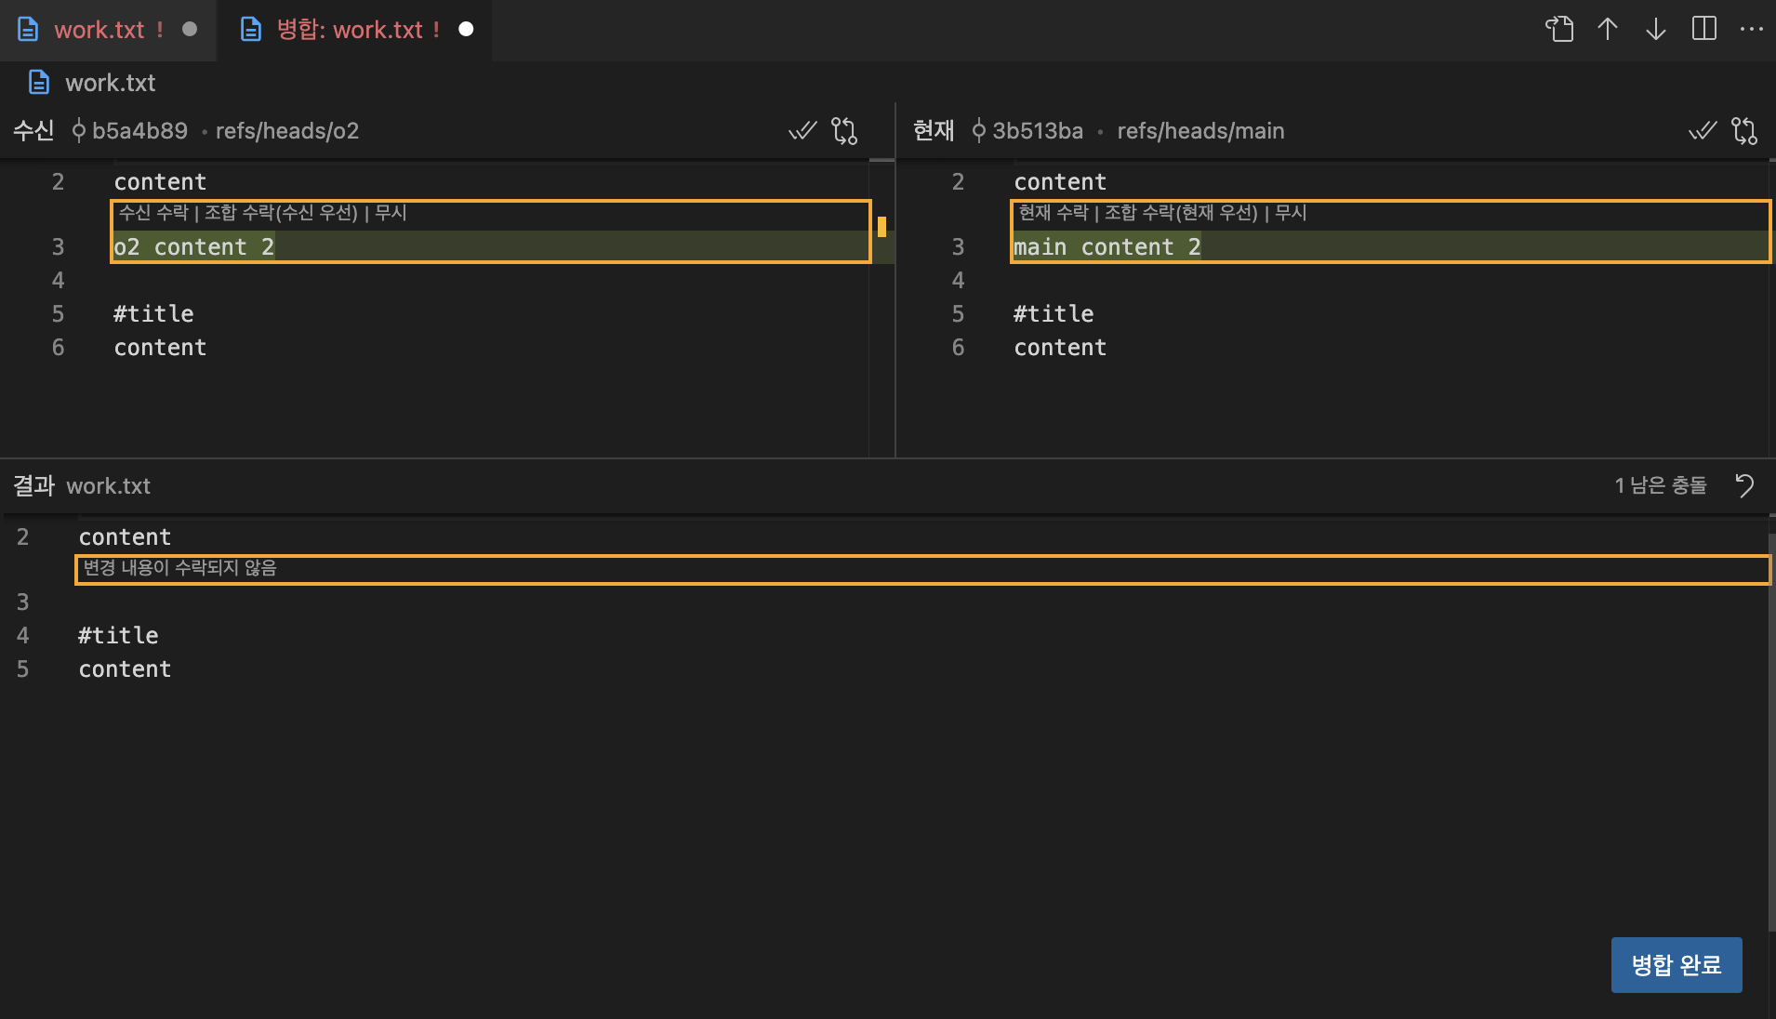Viewport: 1776px width, 1019px height.
Task: Click commit 3b513ba in the current header
Action: click(x=1027, y=131)
